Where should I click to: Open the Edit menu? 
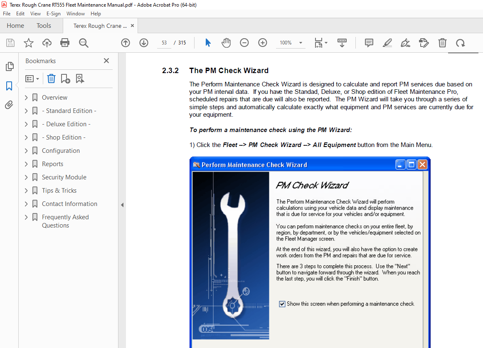[20, 14]
